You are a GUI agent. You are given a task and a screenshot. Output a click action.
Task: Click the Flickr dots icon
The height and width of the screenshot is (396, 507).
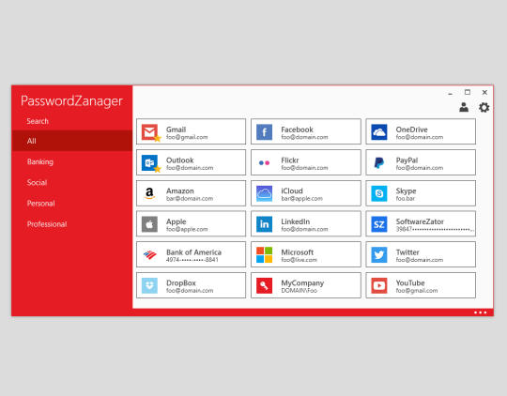coord(264,162)
